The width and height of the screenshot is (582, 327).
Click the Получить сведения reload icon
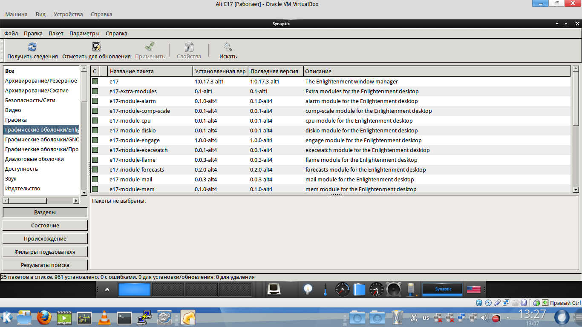pyautogui.click(x=32, y=47)
